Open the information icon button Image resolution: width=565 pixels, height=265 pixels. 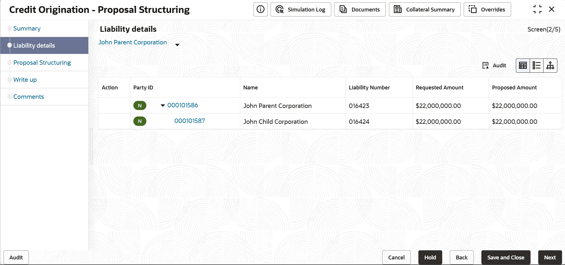click(261, 9)
